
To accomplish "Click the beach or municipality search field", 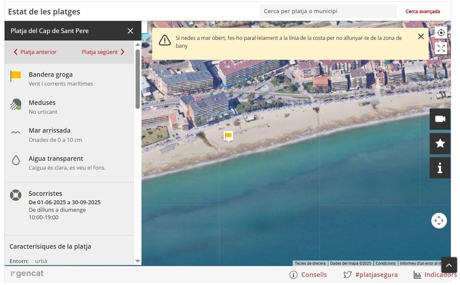I will point(328,12).
